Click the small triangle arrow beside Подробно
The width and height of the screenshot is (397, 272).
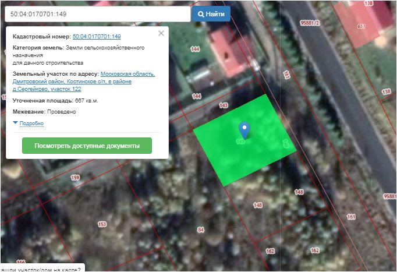[x=15, y=123]
